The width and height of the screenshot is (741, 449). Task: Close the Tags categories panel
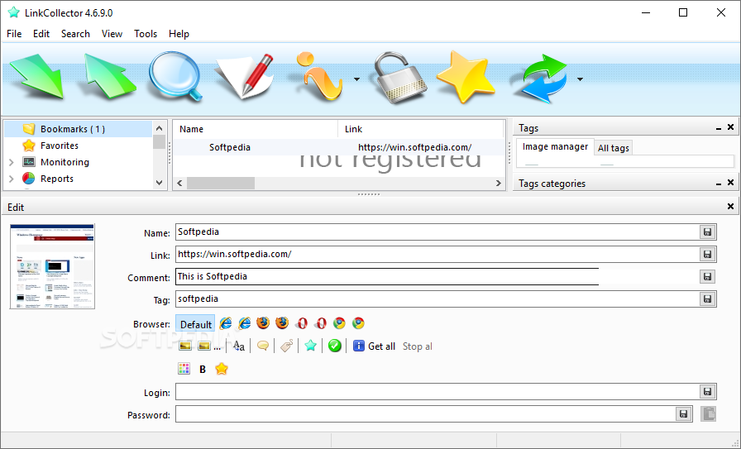tap(730, 183)
